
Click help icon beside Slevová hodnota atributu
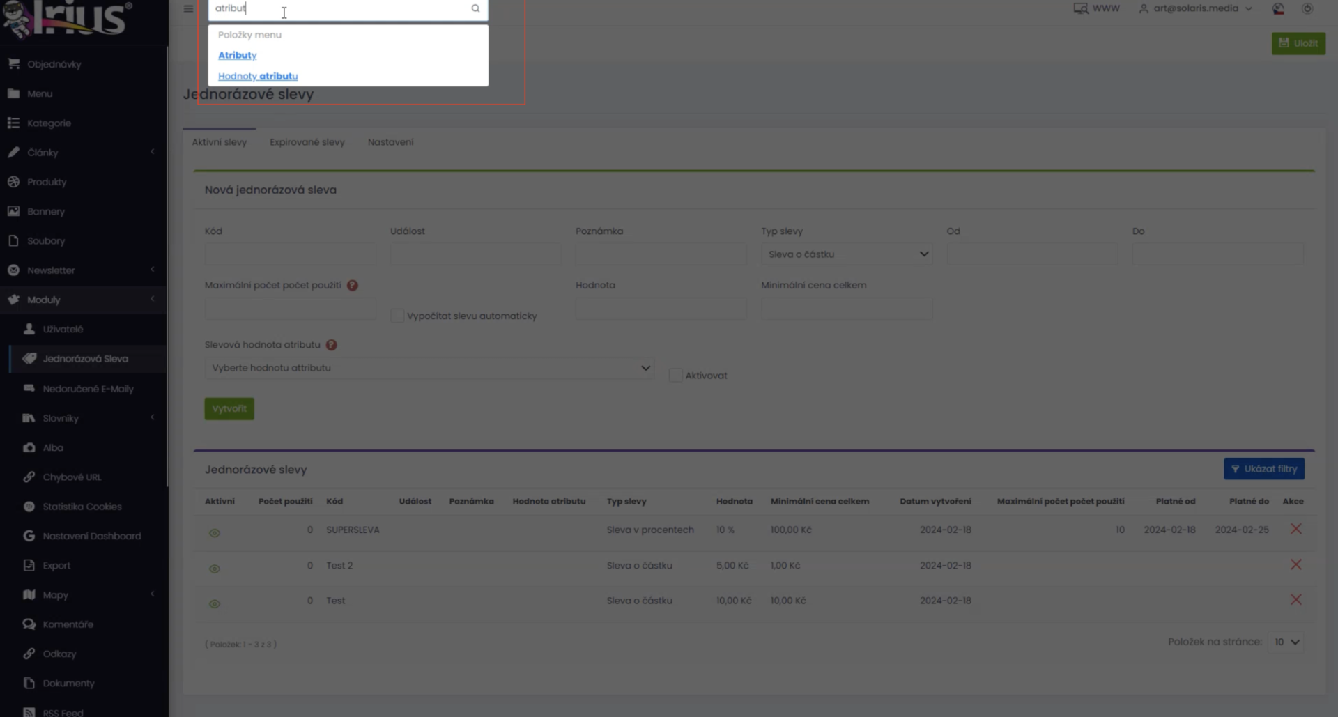[332, 345]
